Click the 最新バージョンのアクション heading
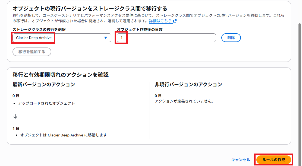302x166 pixels. (x=44, y=84)
